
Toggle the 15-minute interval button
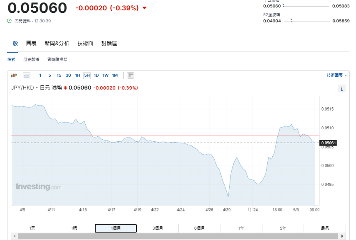59,75
